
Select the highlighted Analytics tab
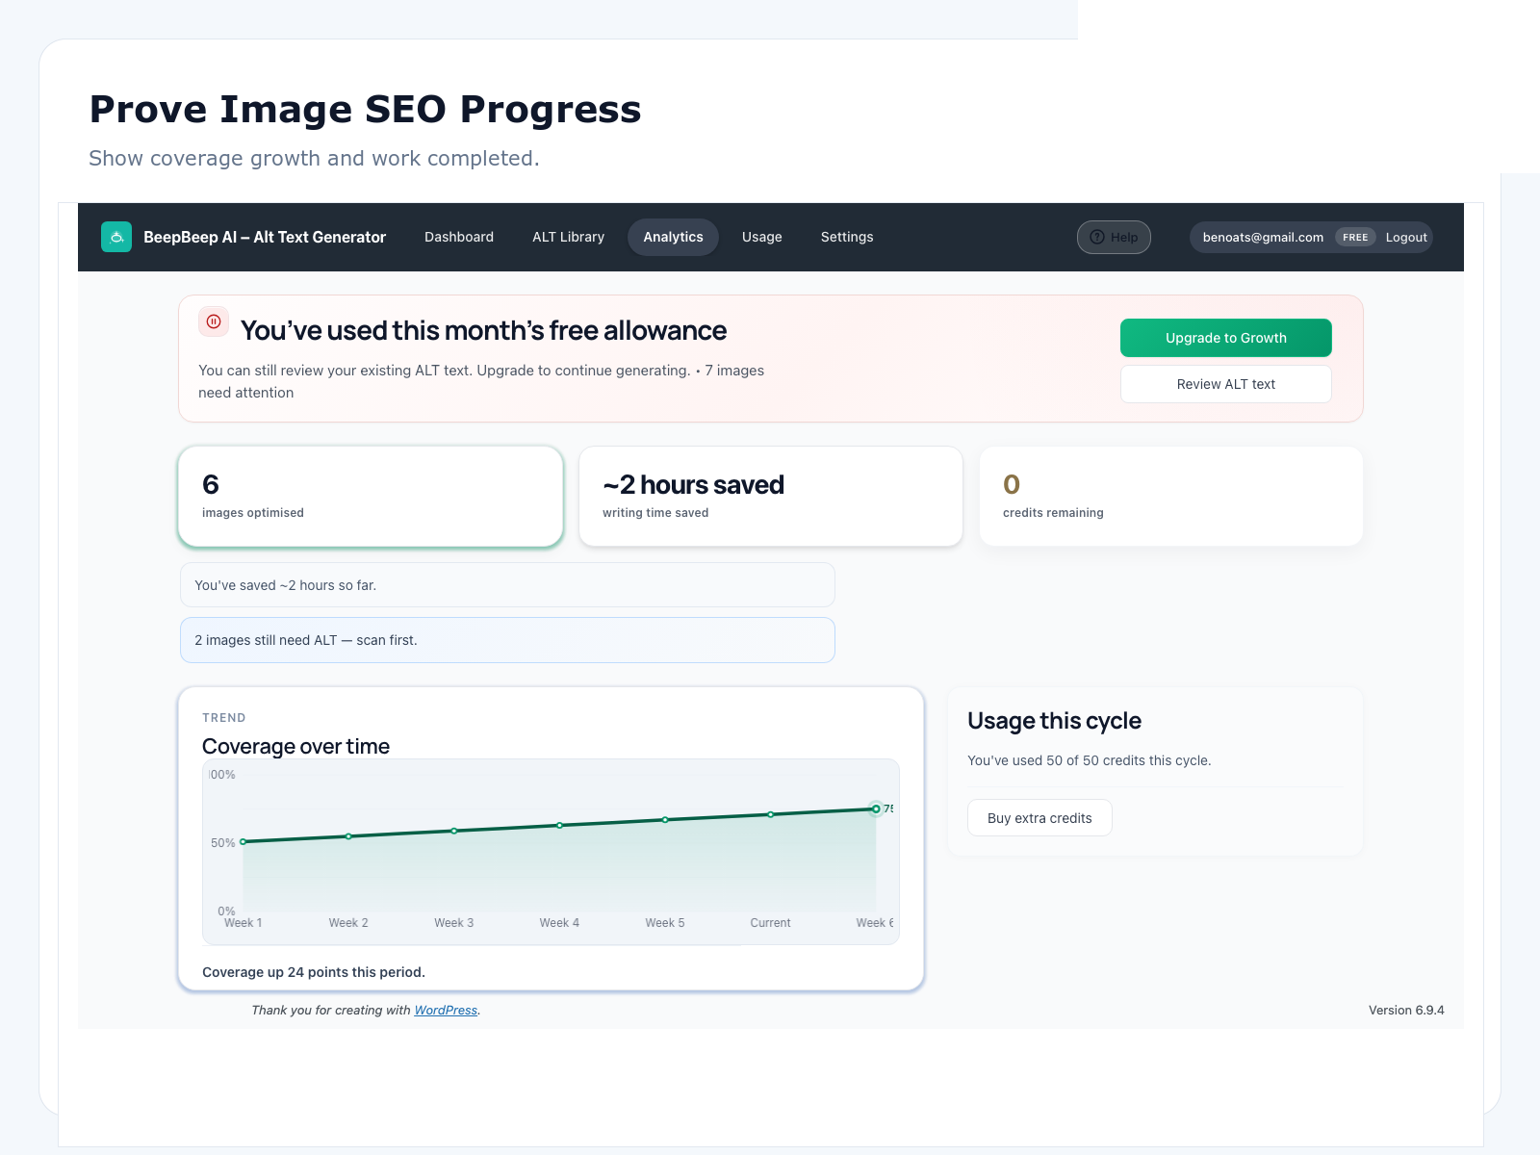click(673, 237)
